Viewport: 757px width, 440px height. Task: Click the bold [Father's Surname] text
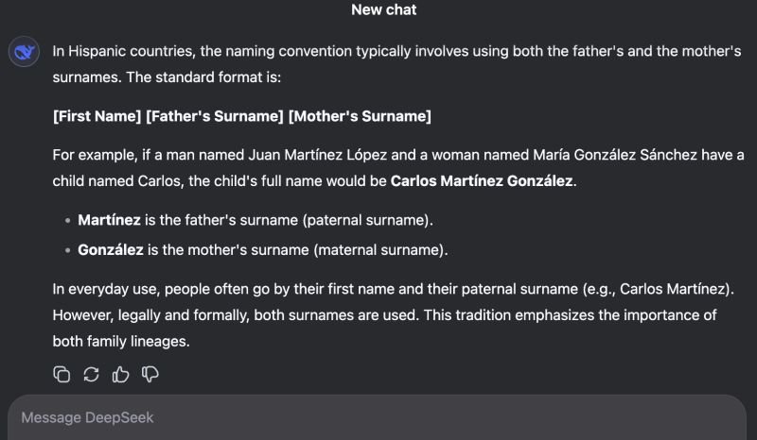coord(215,116)
